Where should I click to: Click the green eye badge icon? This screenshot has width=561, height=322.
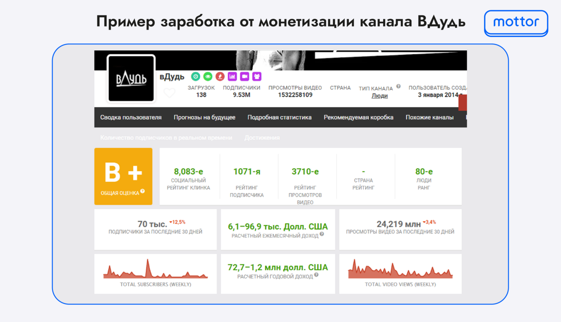tap(208, 76)
